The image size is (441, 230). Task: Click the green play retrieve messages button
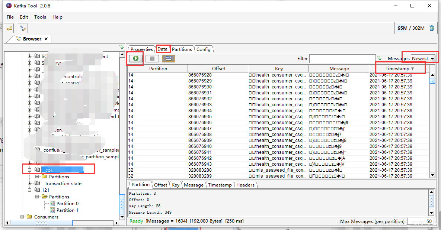(135, 58)
